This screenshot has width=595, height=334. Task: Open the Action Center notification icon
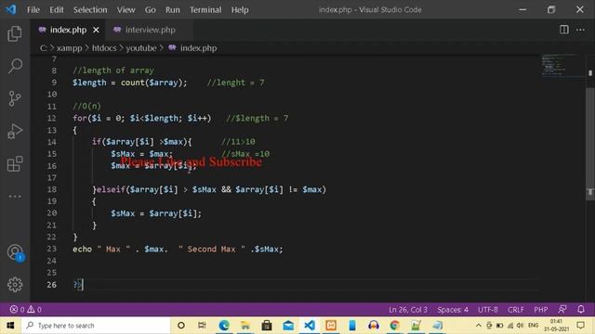(580, 326)
